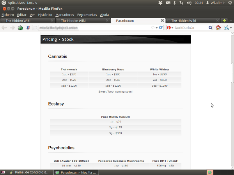This screenshot has height=175, width=234.
Task: Expand the atom add-on dropdown arrow
Action: pos(231,28)
